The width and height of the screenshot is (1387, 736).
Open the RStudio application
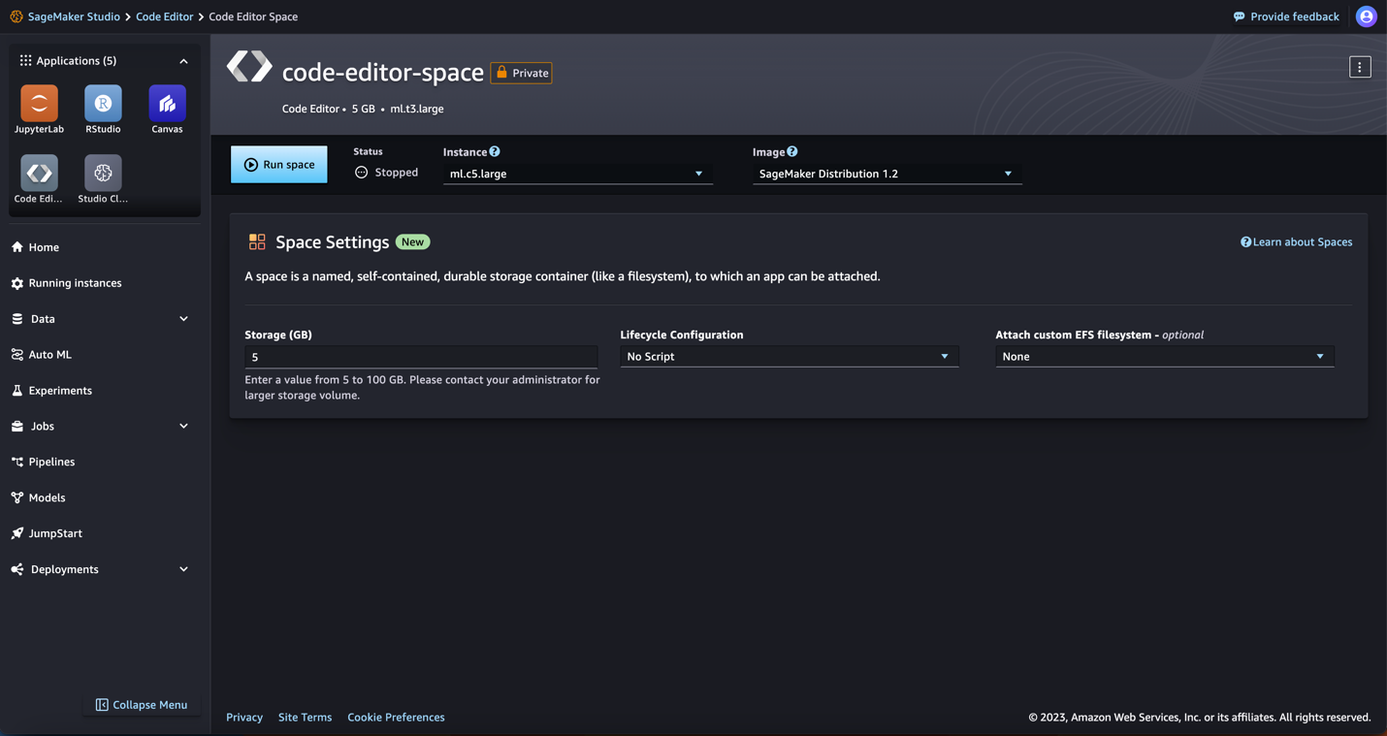103,104
